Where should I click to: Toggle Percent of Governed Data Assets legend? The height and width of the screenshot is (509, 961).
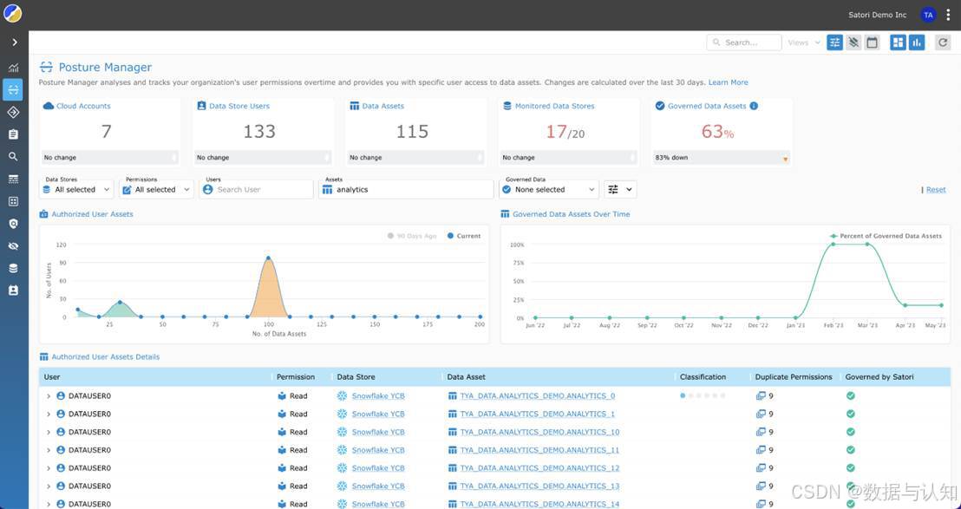tap(886, 236)
